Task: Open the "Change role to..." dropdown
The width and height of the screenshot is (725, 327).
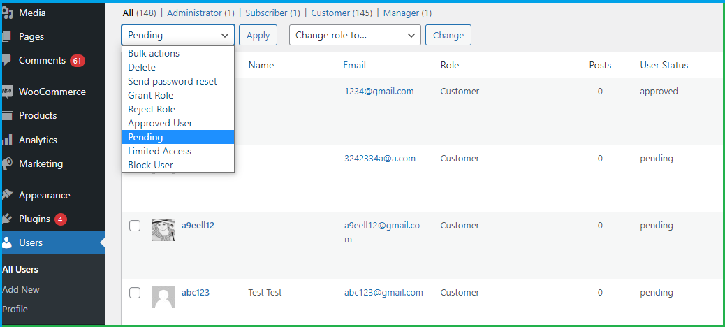Action: [355, 35]
